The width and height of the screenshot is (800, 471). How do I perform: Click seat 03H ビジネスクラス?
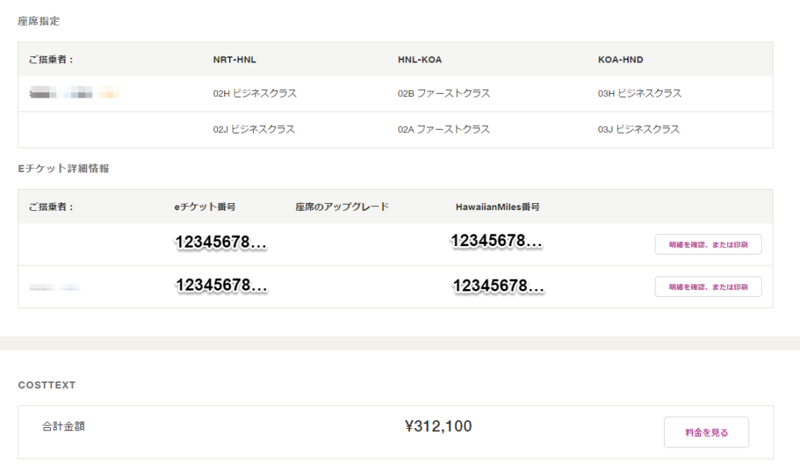pos(640,93)
